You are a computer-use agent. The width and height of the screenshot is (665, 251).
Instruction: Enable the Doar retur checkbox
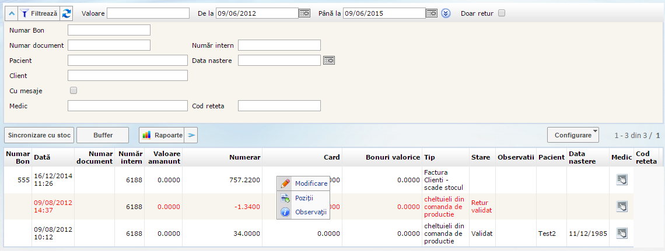502,13
